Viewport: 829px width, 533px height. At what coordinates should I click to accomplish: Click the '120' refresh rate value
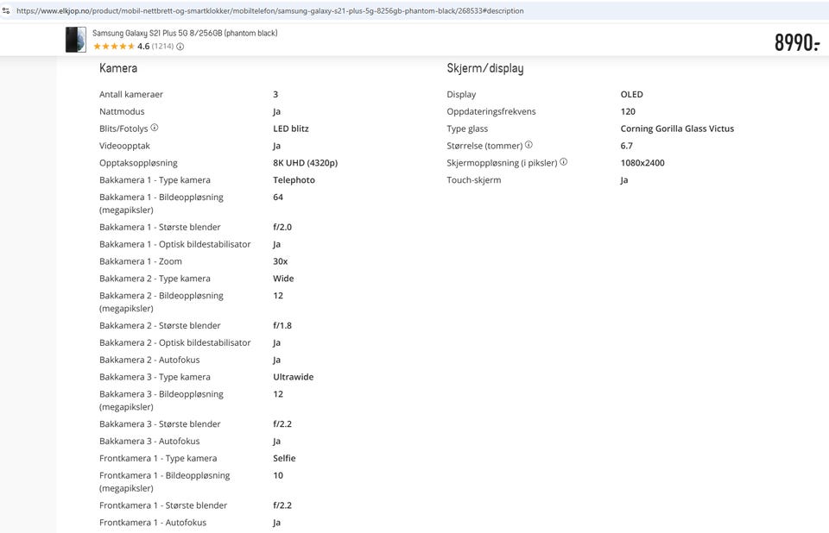[628, 111]
